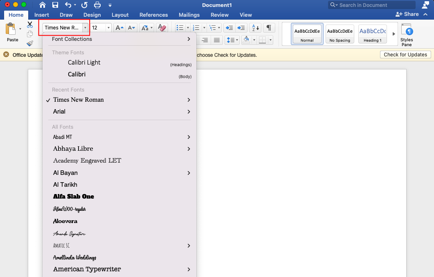434x277 pixels.
Task: Apply bullet list
Action: coord(180,28)
